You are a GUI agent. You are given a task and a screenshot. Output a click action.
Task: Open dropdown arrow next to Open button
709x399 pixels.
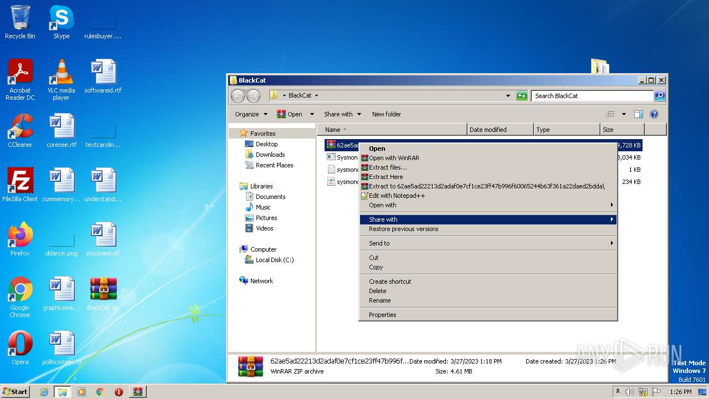[312, 114]
